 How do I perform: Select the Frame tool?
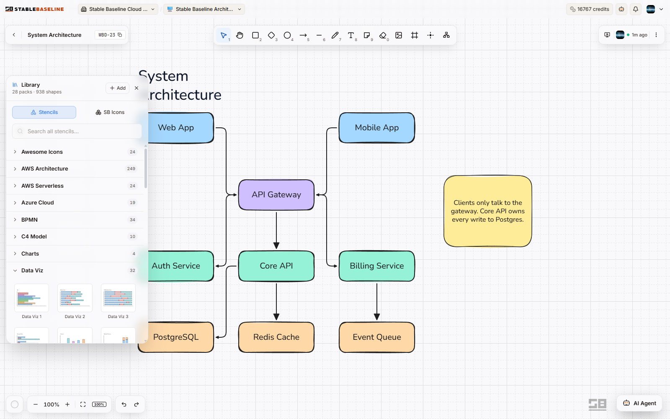tap(415, 35)
